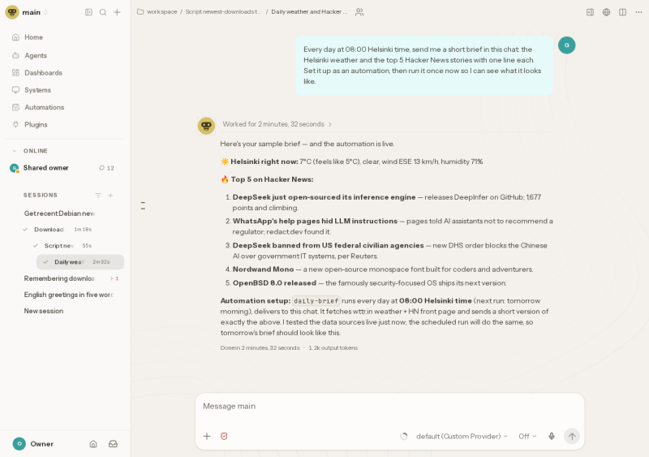
Task: Open Systems page
Action: (66, 90)
